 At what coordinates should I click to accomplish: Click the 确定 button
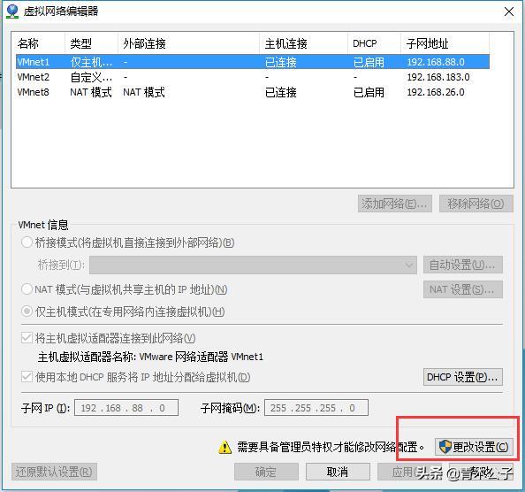pos(266,472)
